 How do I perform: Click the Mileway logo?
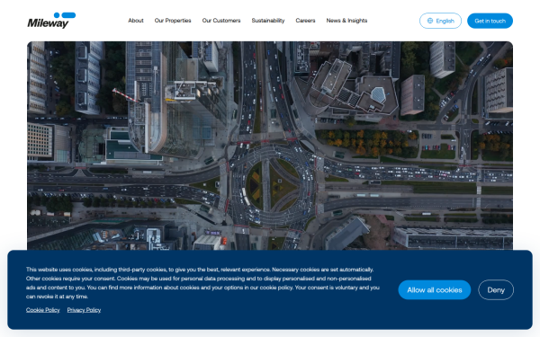pyautogui.click(x=51, y=21)
